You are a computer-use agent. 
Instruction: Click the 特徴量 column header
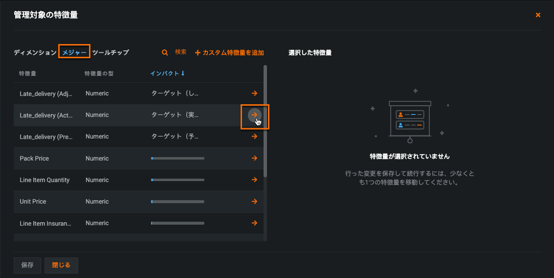coord(27,74)
